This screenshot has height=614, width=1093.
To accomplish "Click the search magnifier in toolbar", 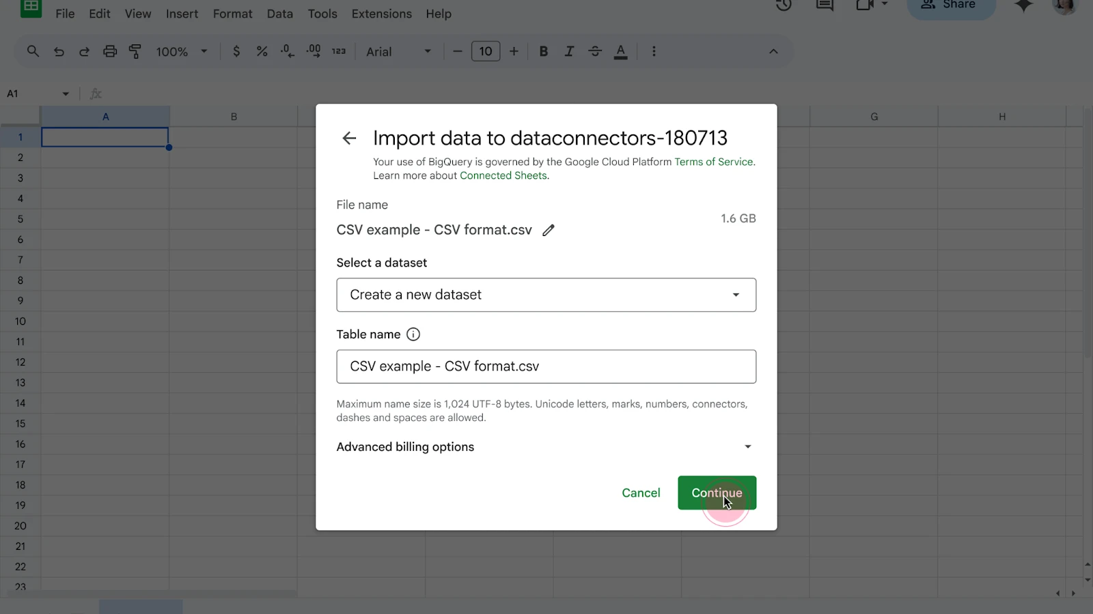I will 33,51.
